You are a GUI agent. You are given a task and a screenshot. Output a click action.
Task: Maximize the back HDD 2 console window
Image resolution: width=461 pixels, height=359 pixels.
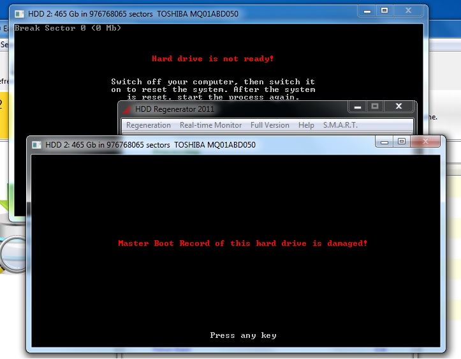click(x=384, y=11)
